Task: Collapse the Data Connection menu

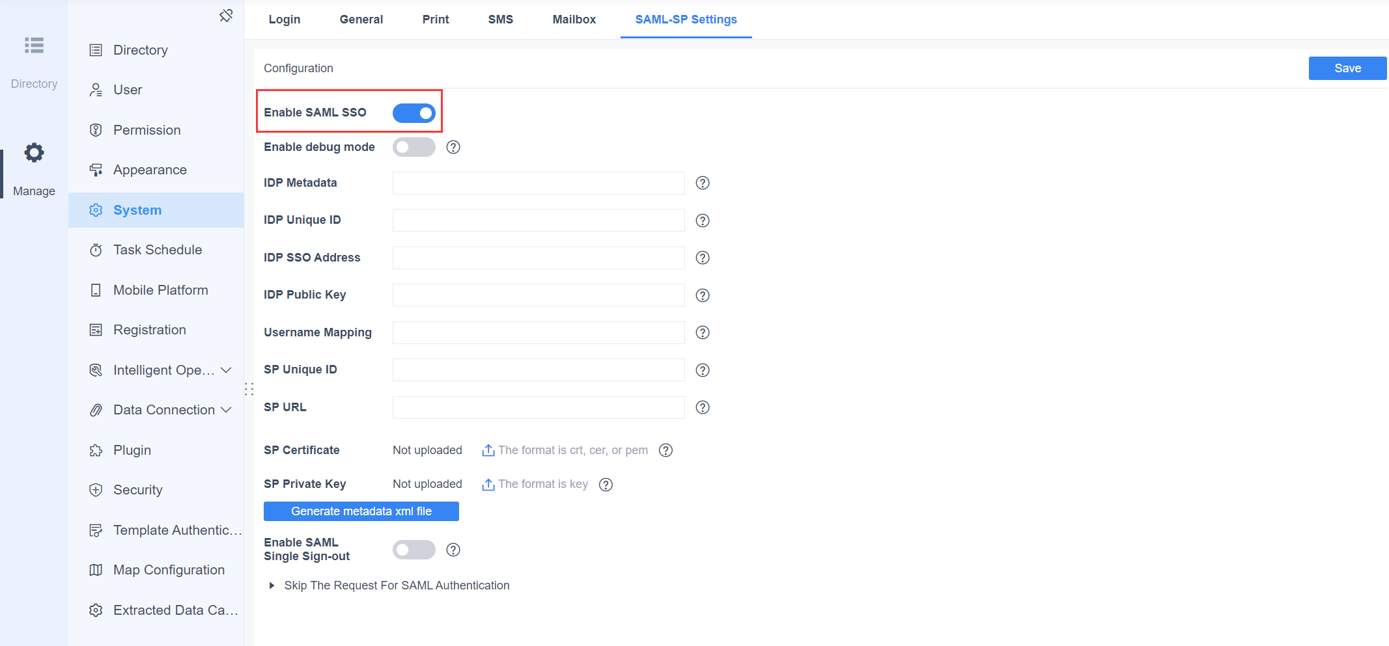Action: (x=227, y=410)
